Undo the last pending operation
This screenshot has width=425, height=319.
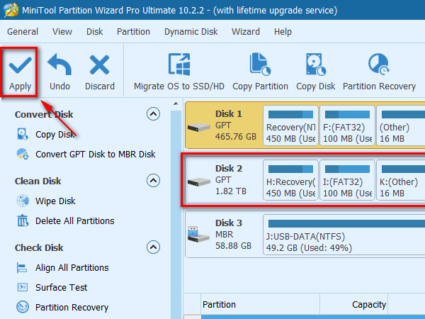coord(59,72)
